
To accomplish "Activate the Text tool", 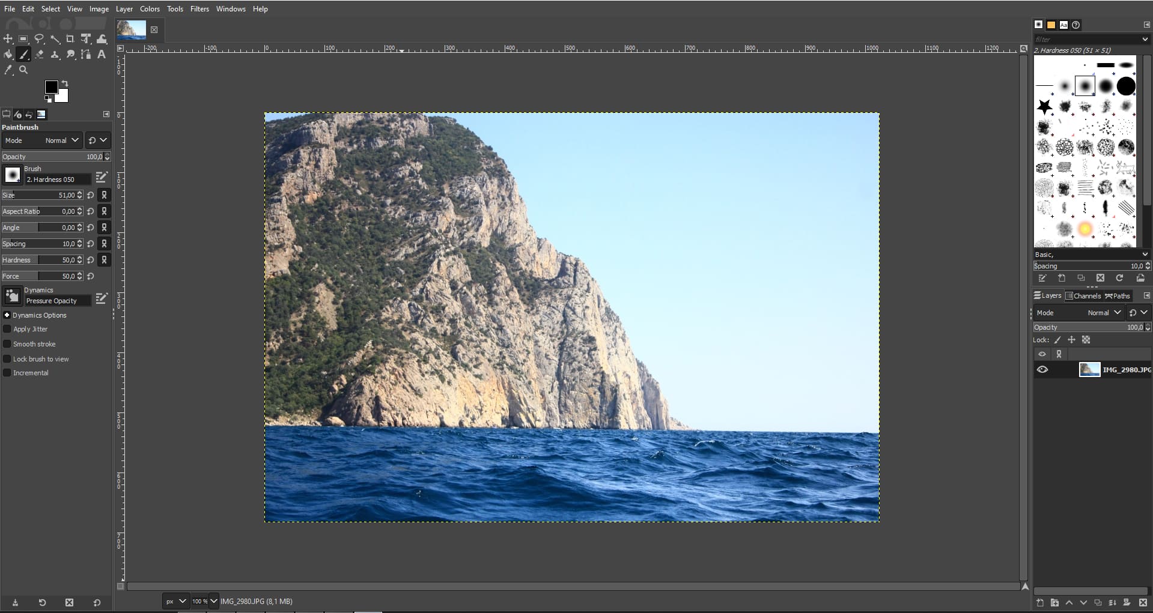I will tap(102, 55).
